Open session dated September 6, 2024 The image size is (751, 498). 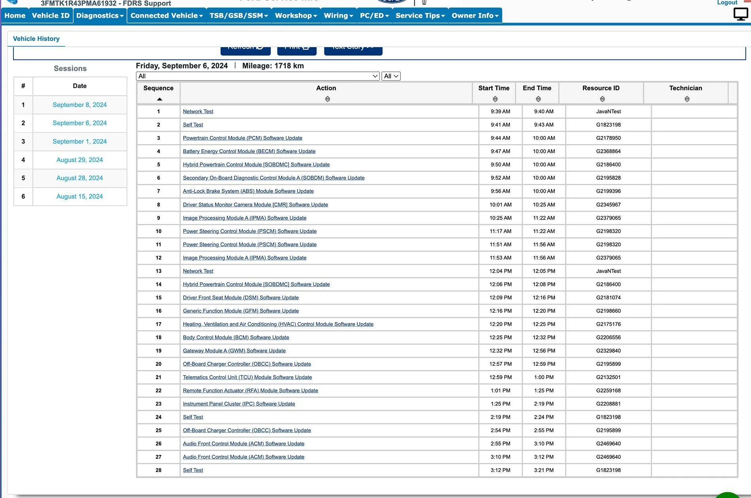pos(79,123)
